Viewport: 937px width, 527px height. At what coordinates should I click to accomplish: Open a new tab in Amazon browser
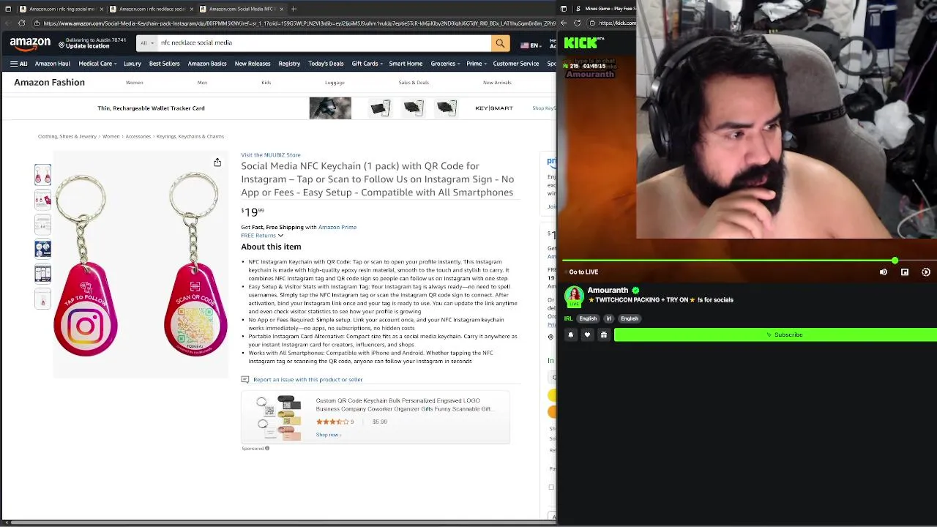(x=294, y=9)
